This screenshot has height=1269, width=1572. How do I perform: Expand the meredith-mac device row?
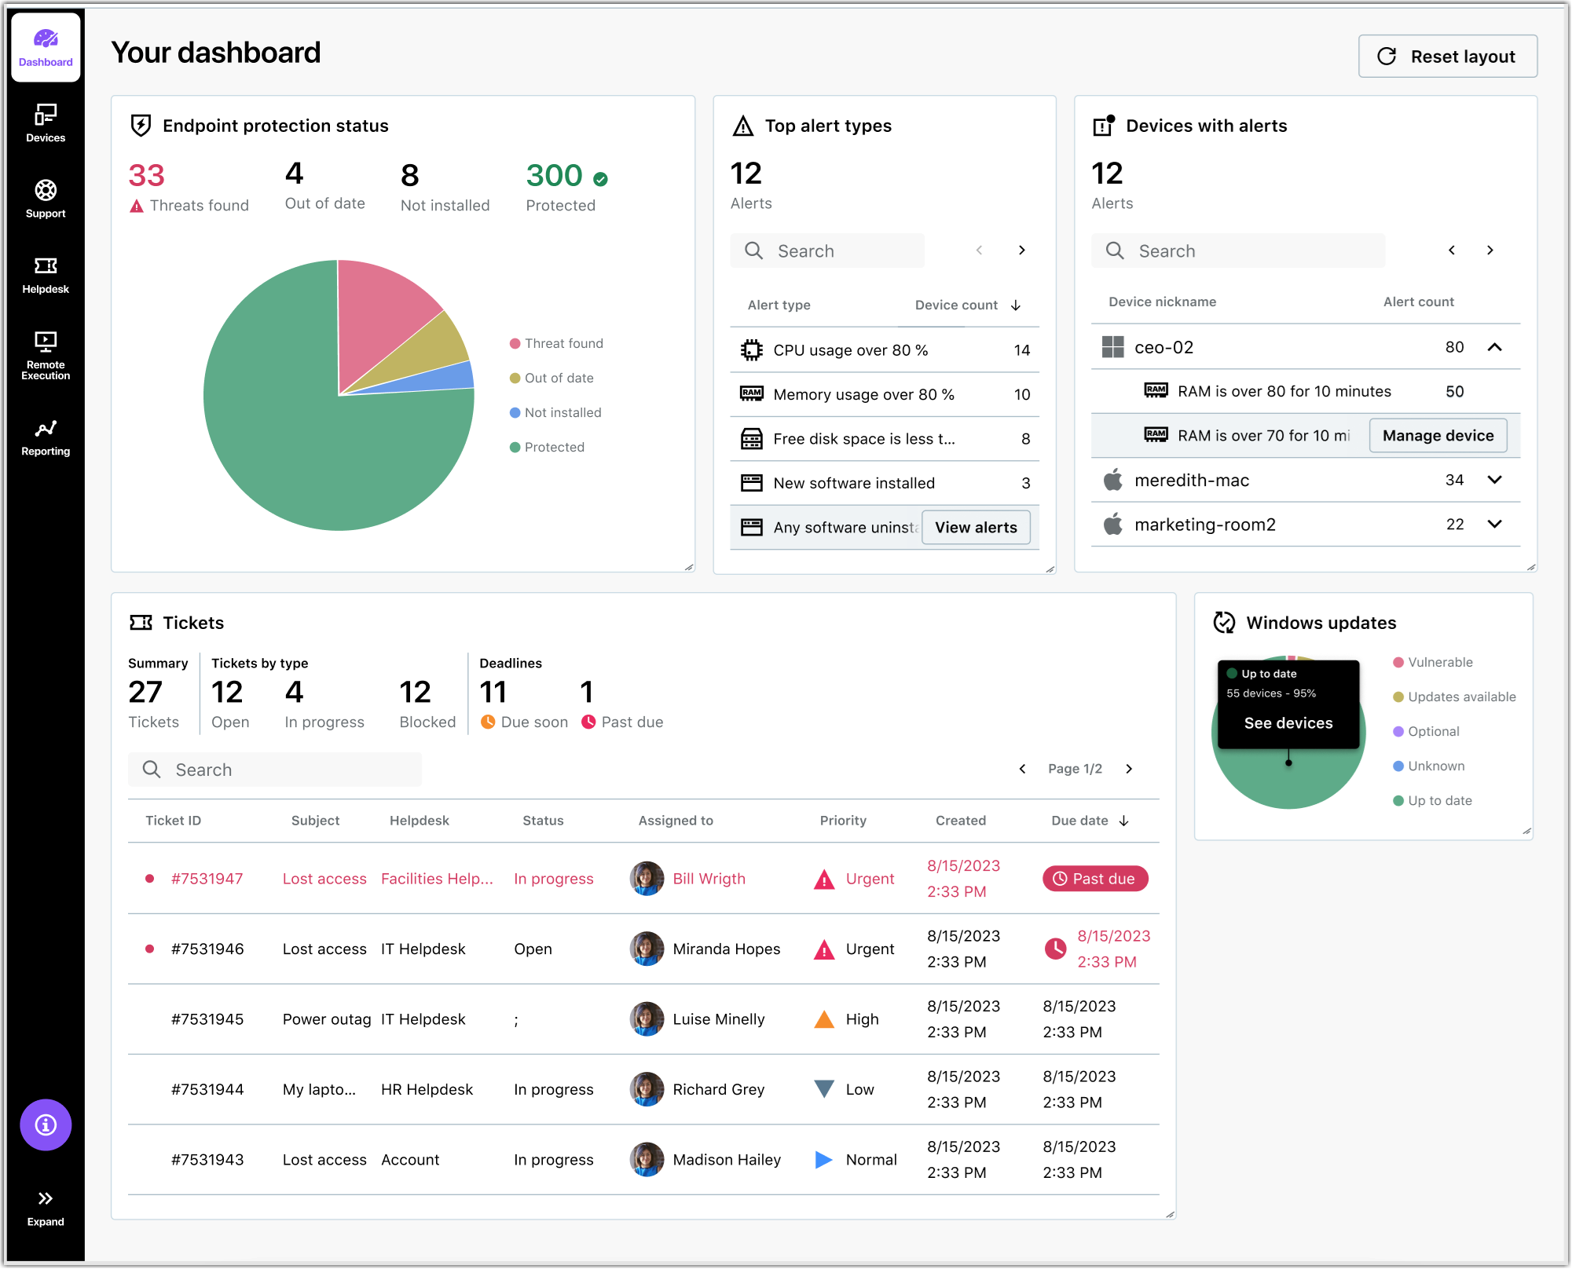[x=1495, y=480]
